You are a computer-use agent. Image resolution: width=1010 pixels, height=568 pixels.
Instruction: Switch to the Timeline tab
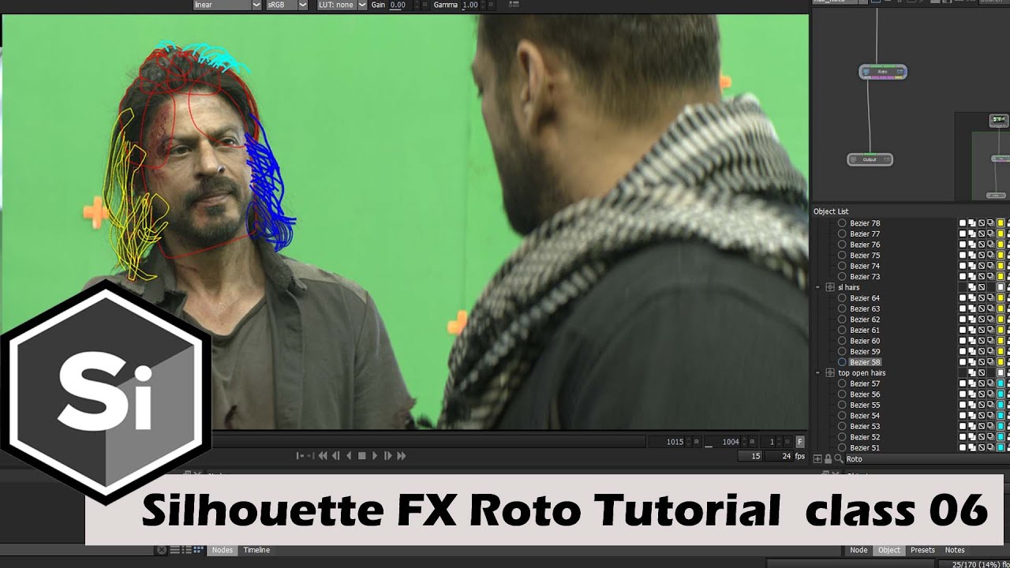[256, 550]
